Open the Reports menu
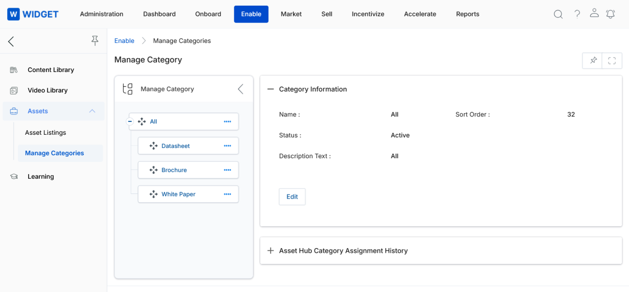The image size is (629, 292). [468, 14]
